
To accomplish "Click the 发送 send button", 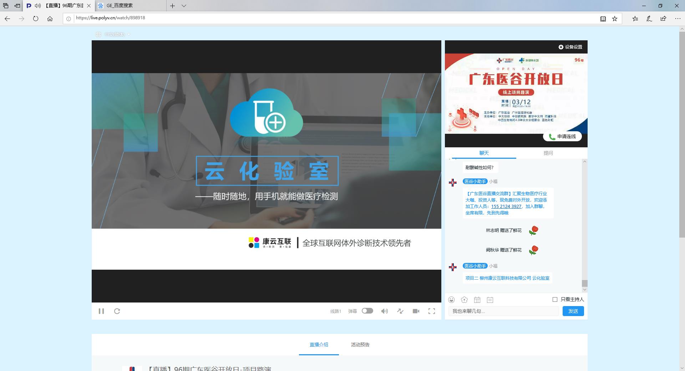I will coord(573,311).
